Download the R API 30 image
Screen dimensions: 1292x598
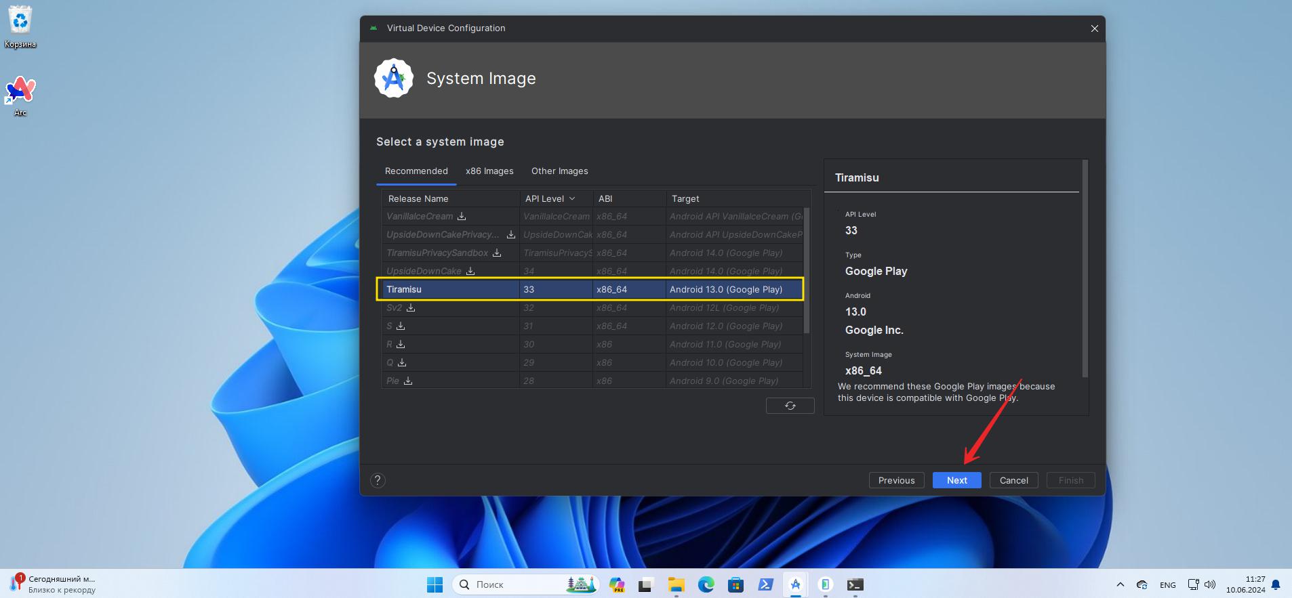click(401, 344)
